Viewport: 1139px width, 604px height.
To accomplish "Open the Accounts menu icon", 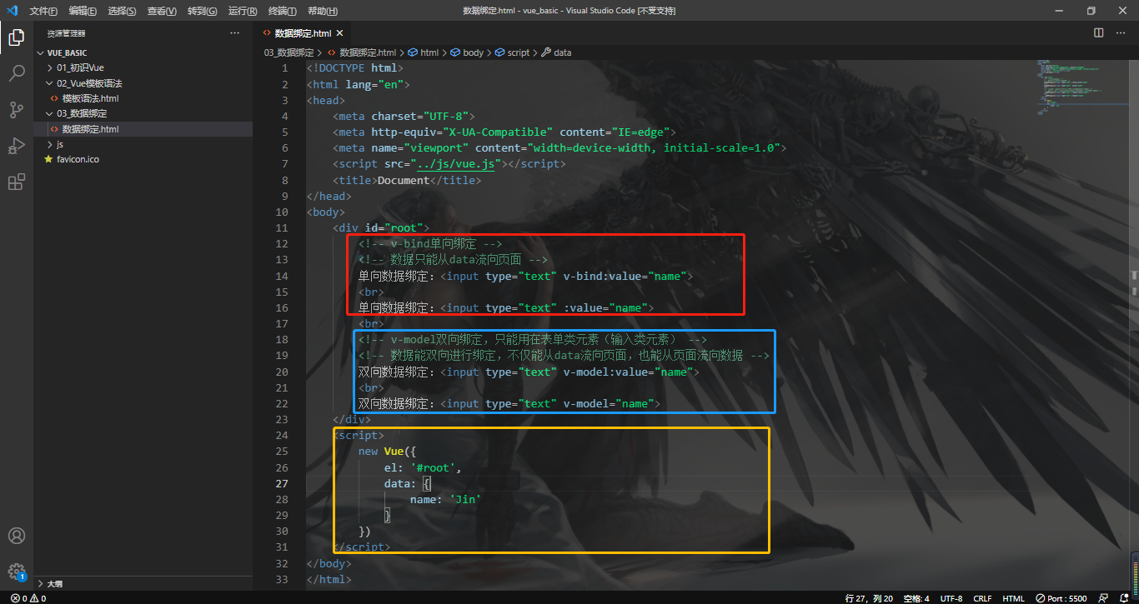I will pos(16,536).
